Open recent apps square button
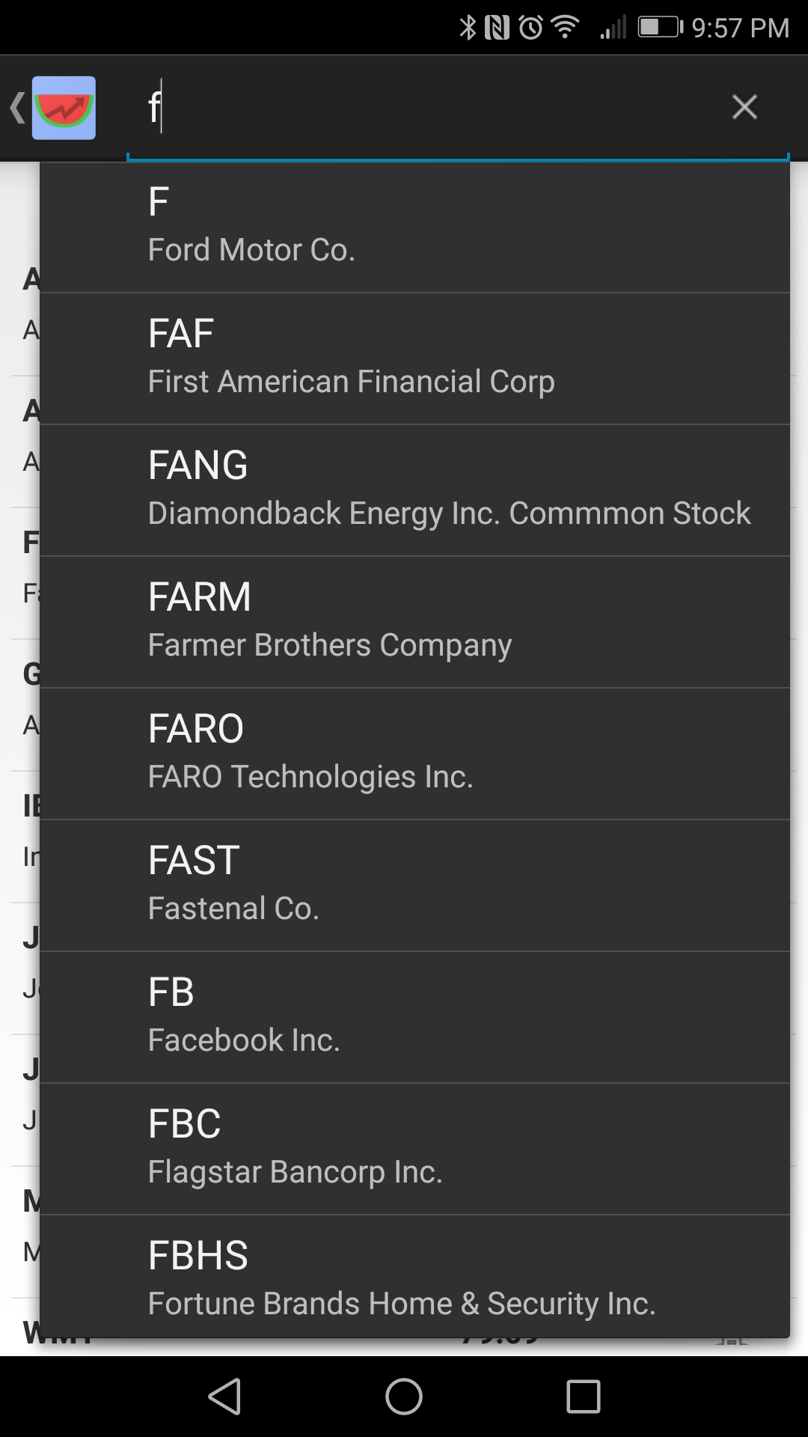 [x=583, y=1397]
